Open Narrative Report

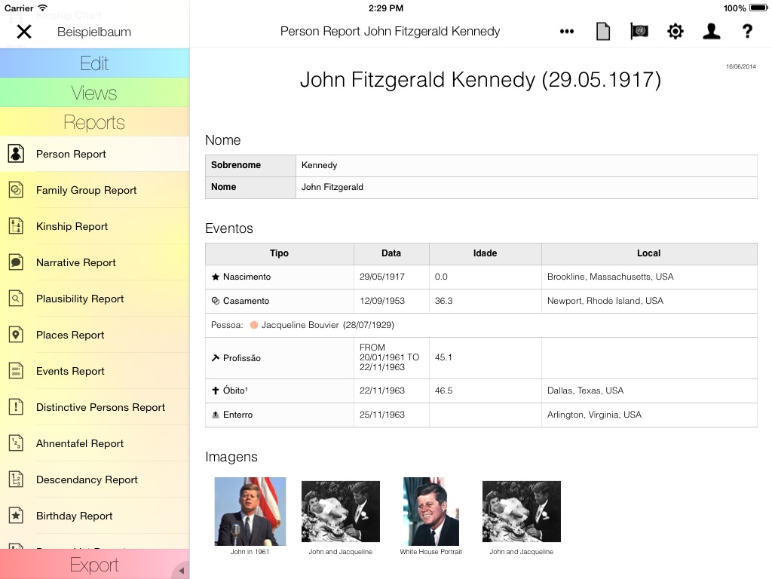point(94,262)
